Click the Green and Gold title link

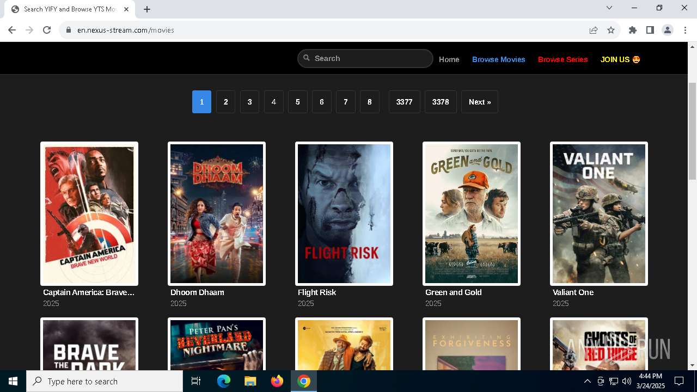454,292
